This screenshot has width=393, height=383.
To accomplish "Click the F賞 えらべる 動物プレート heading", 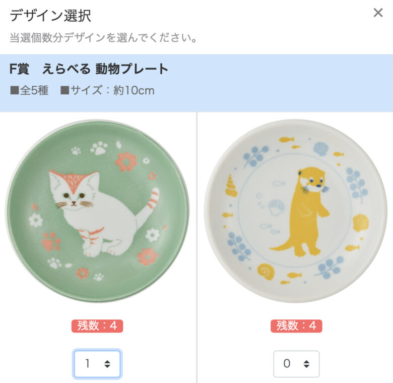I will 89,69.
